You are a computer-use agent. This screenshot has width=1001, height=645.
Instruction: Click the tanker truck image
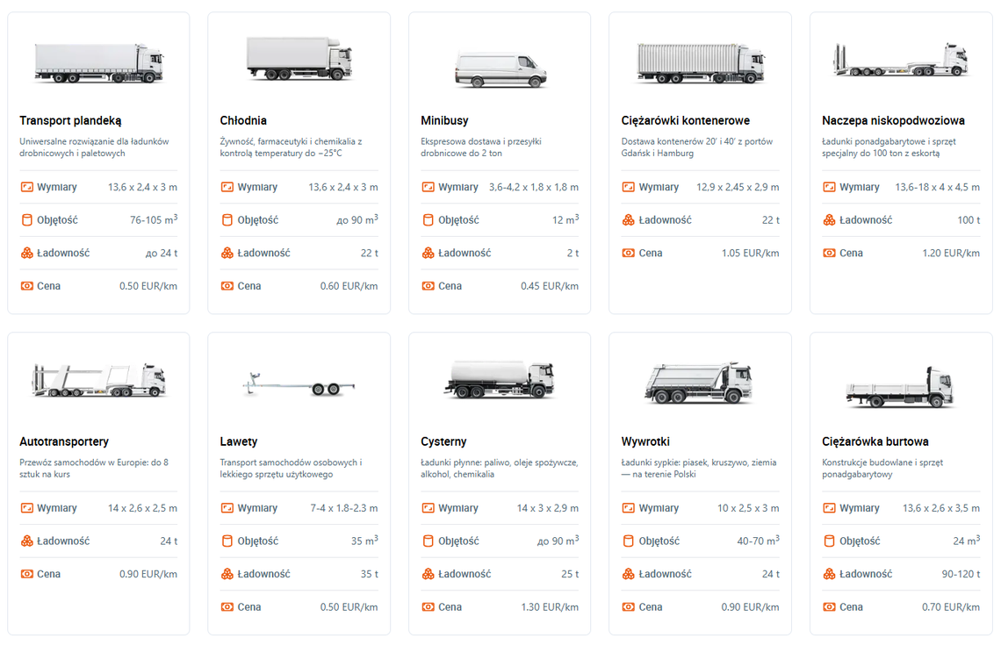pyautogui.click(x=500, y=380)
